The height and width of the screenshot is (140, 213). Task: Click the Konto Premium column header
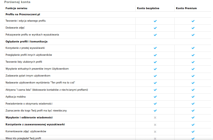186,8
